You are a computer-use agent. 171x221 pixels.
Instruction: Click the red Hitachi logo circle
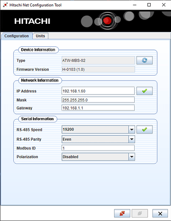point(107,20)
